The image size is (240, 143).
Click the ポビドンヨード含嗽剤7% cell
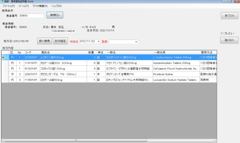(129, 74)
